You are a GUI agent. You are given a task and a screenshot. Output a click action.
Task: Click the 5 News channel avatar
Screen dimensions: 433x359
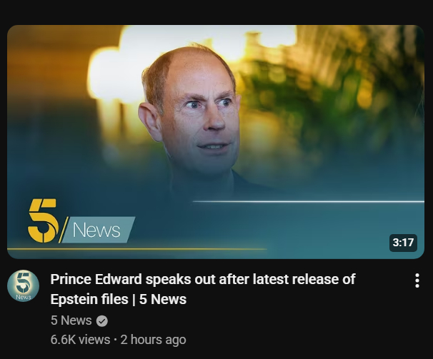[23, 285]
